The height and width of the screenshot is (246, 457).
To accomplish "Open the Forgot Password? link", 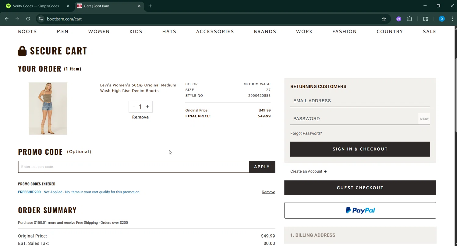I will (x=306, y=133).
